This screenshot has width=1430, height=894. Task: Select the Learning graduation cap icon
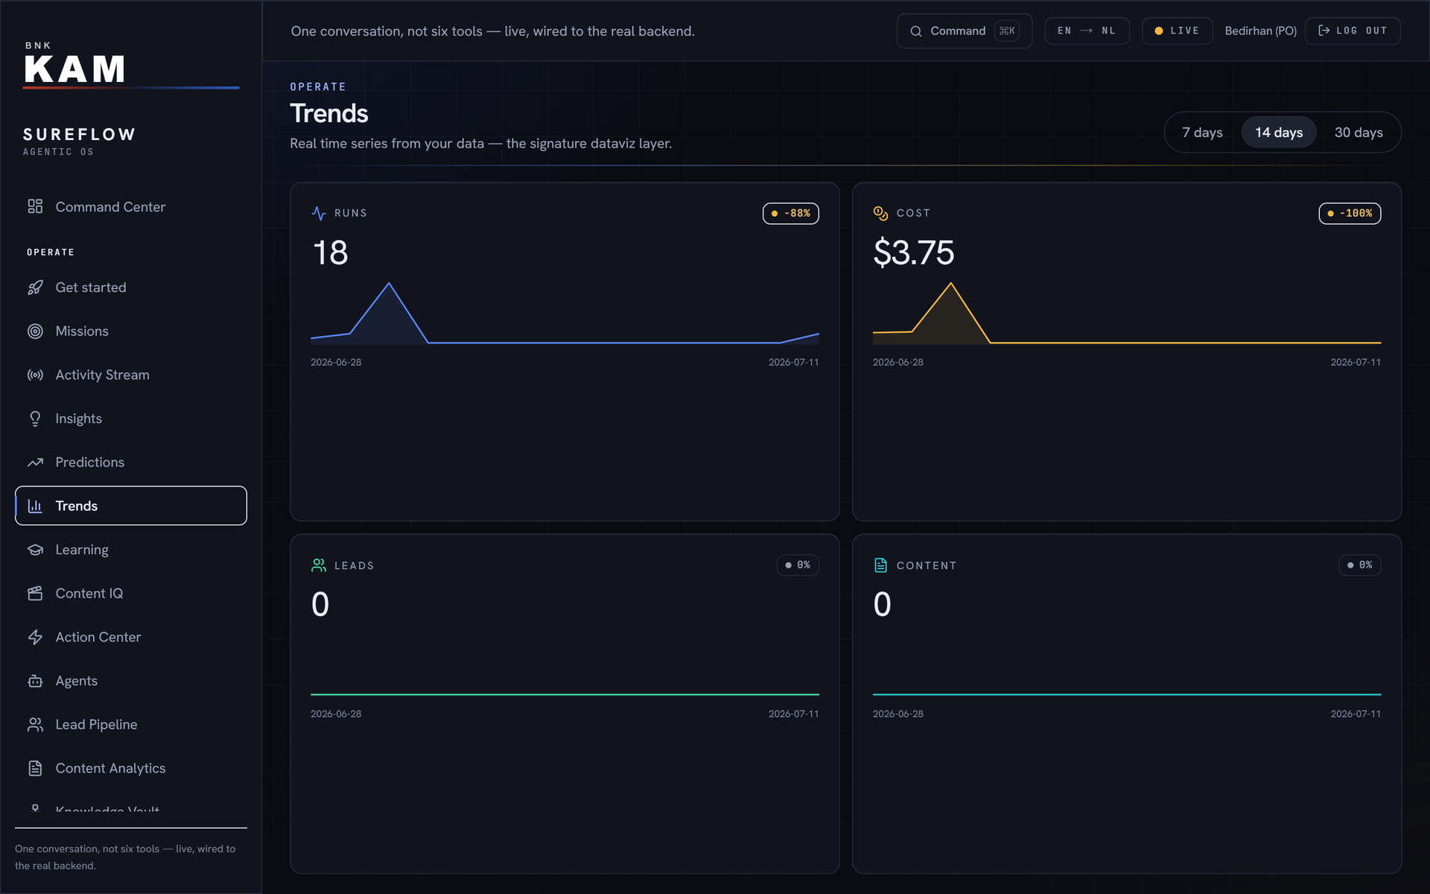coord(35,550)
